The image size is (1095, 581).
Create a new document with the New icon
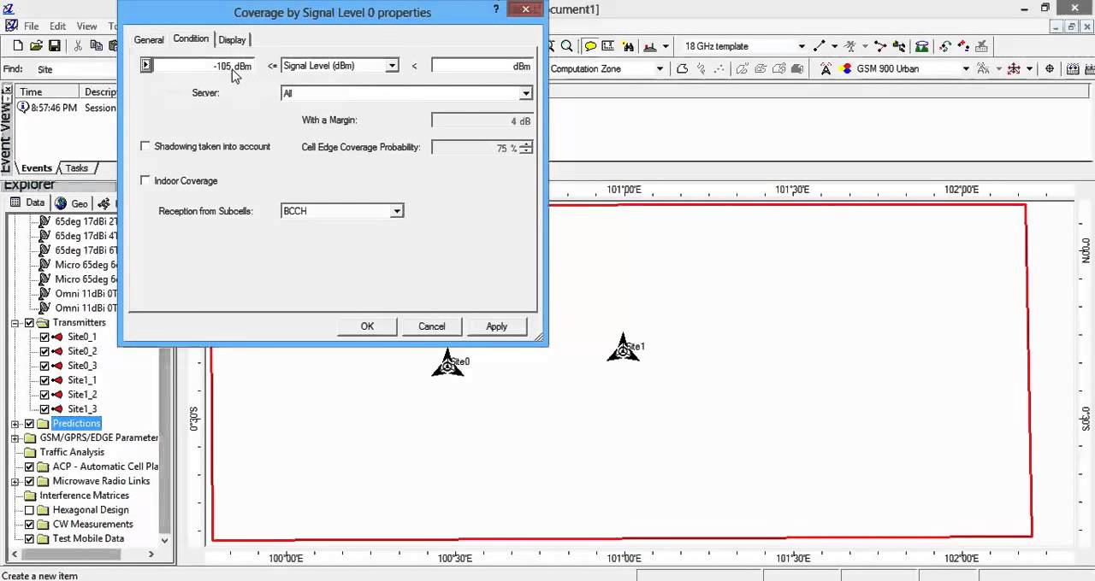coord(18,46)
